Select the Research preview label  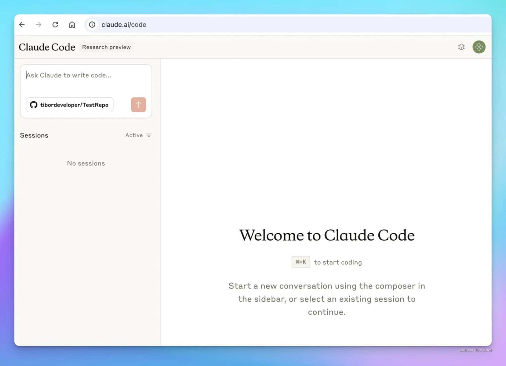pyautogui.click(x=106, y=47)
